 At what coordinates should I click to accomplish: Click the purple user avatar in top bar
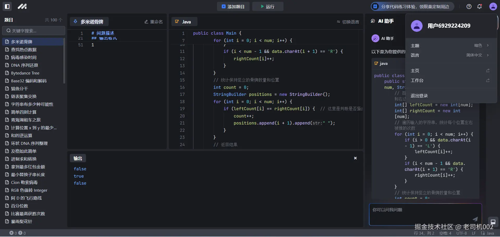tap(493, 7)
